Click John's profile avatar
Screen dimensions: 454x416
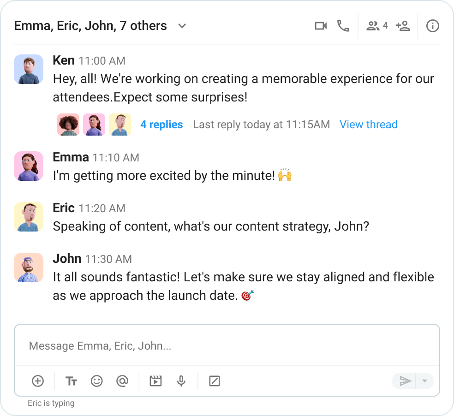tap(29, 267)
